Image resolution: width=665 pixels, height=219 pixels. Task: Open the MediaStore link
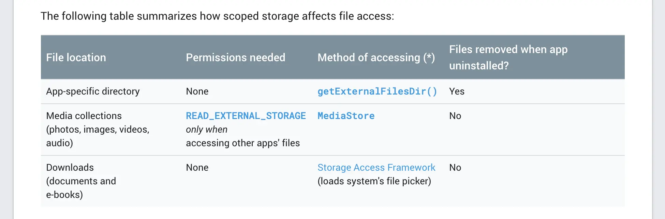346,116
